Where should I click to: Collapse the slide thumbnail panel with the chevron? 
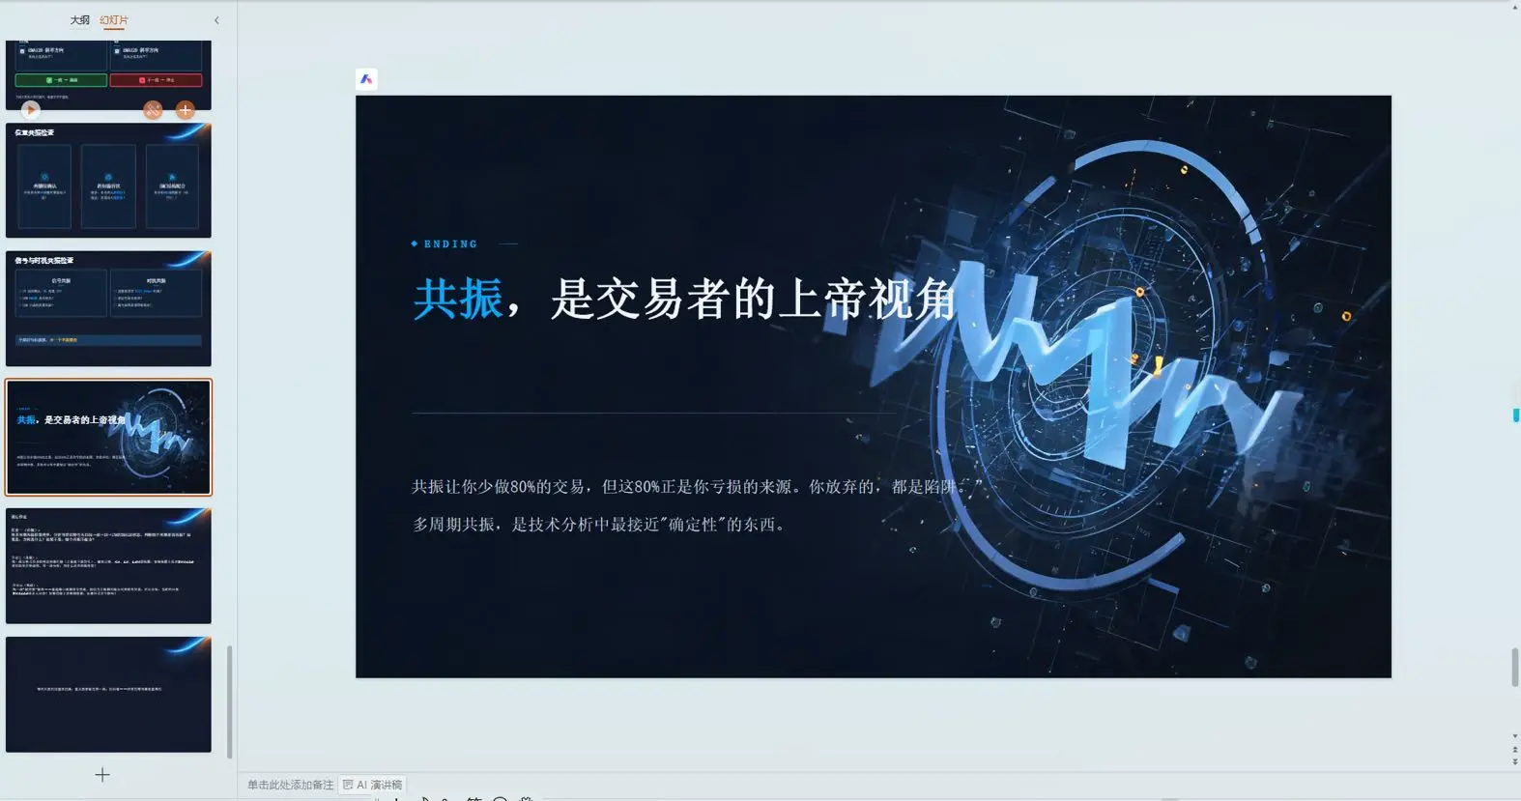(216, 20)
